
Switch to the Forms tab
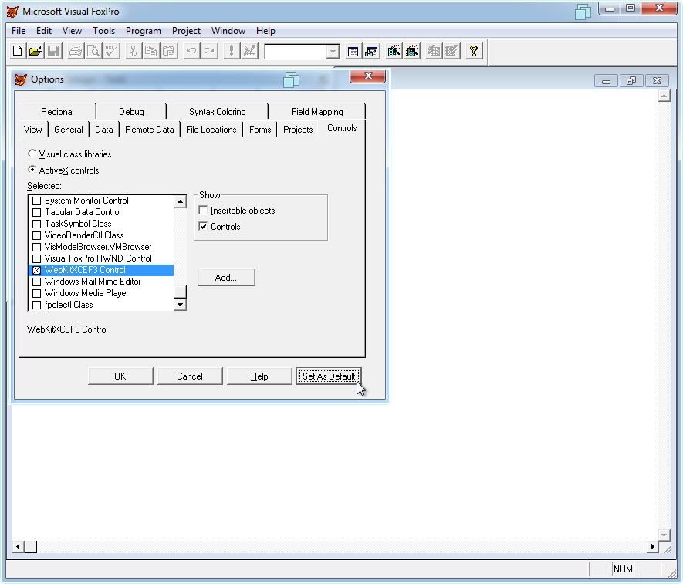pyautogui.click(x=260, y=130)
